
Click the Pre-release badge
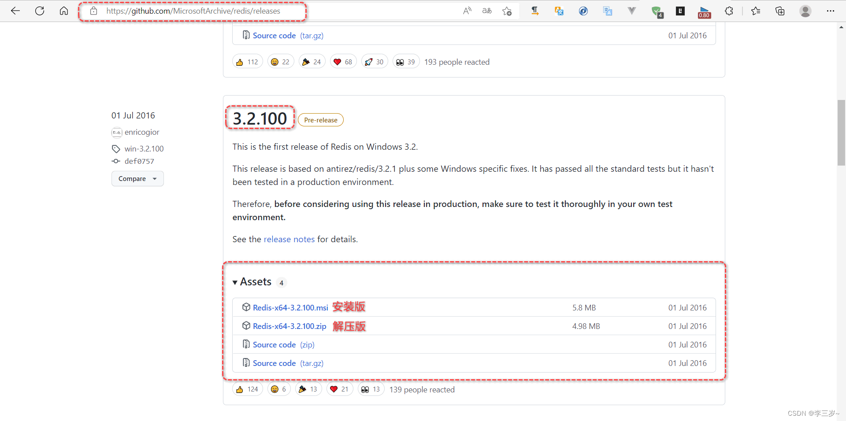click(321, 120)
